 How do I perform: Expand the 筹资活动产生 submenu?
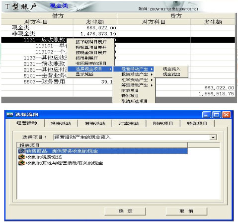[x=135, y=85]
